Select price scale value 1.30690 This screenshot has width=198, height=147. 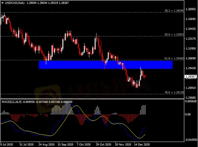191,58
